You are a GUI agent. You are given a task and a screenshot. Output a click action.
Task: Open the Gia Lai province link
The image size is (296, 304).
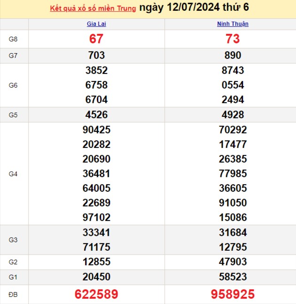[x=96, y=24]
